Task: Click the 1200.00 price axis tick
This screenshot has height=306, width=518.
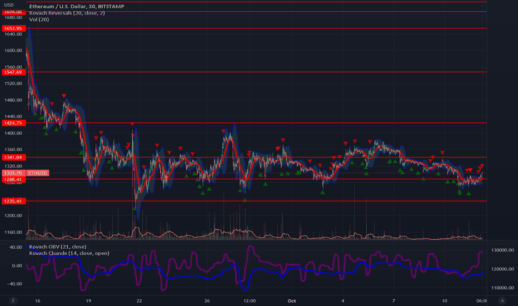Action: pyautogui.click(x=13, y=216)
